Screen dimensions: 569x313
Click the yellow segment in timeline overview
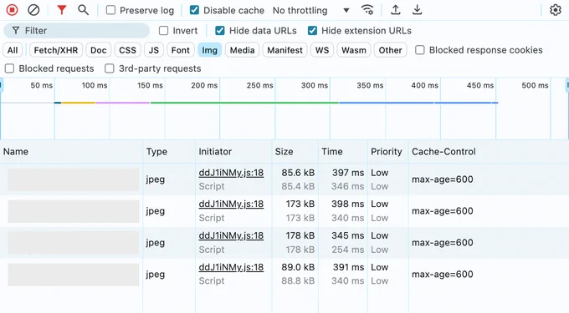click(x=79, y=103)
